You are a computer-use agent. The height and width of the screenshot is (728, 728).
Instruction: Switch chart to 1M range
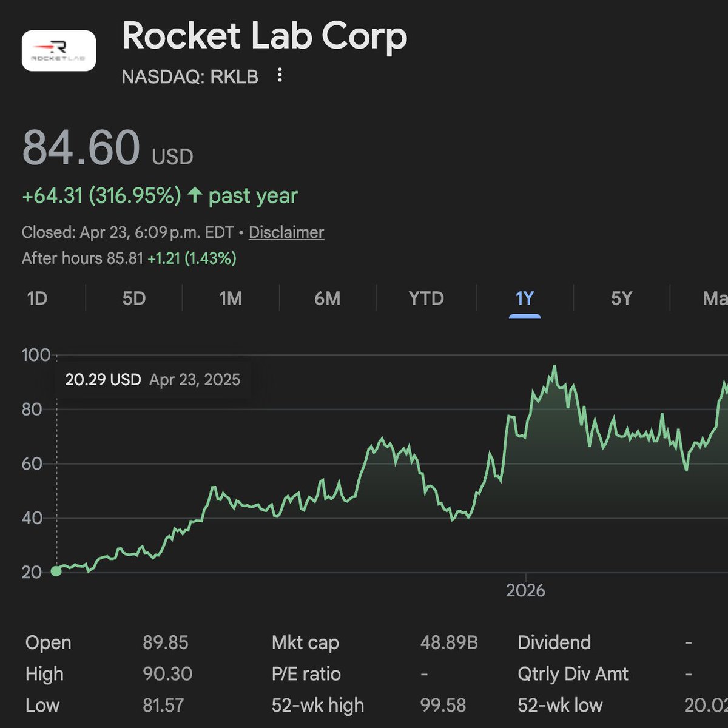[x=231, y=298]
